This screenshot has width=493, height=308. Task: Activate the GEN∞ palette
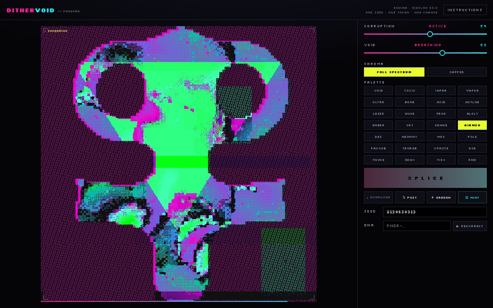pyautogui.click(x=410, y=160)
